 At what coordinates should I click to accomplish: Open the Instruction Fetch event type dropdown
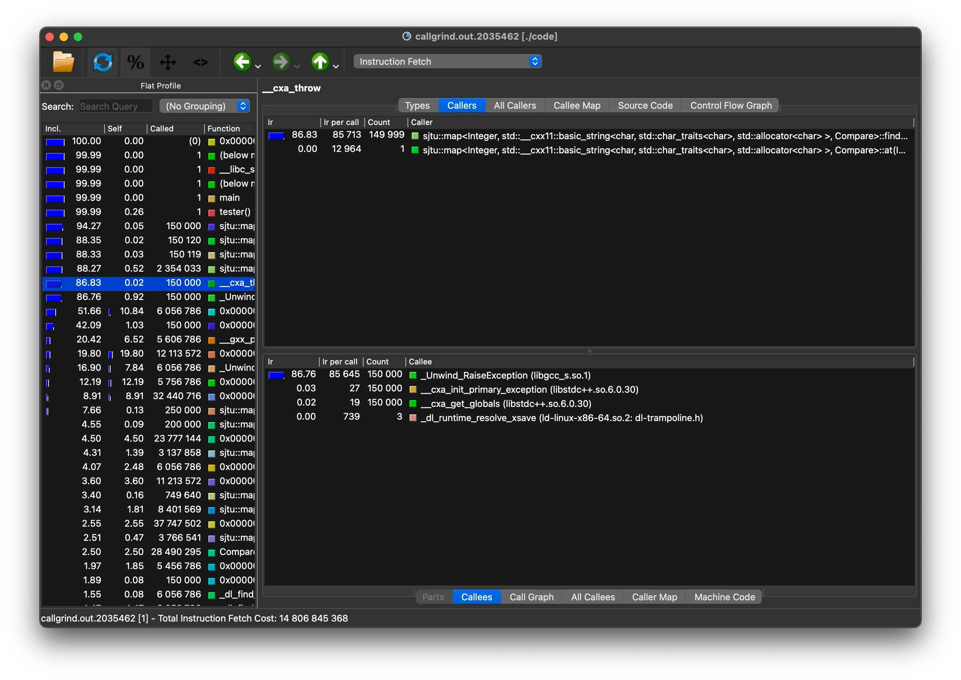447,62
